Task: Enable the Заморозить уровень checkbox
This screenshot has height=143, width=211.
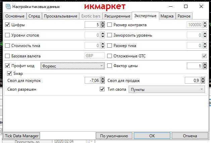Action: (x=110, y=35)
